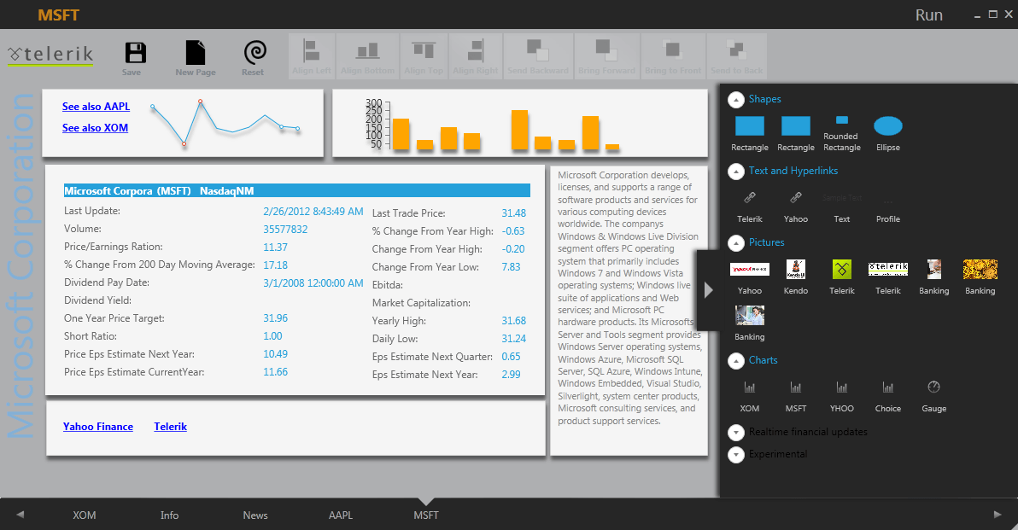Click the Last Trade Price value 31.48
1018x530 pixels.
click(x=513, y=213)
